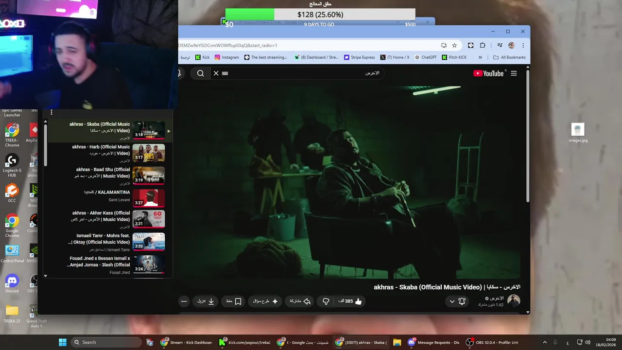Viewport: 622px width, 350px height.
Task: Open the Ask question sparkle button
Action: [x=265, y=301]
